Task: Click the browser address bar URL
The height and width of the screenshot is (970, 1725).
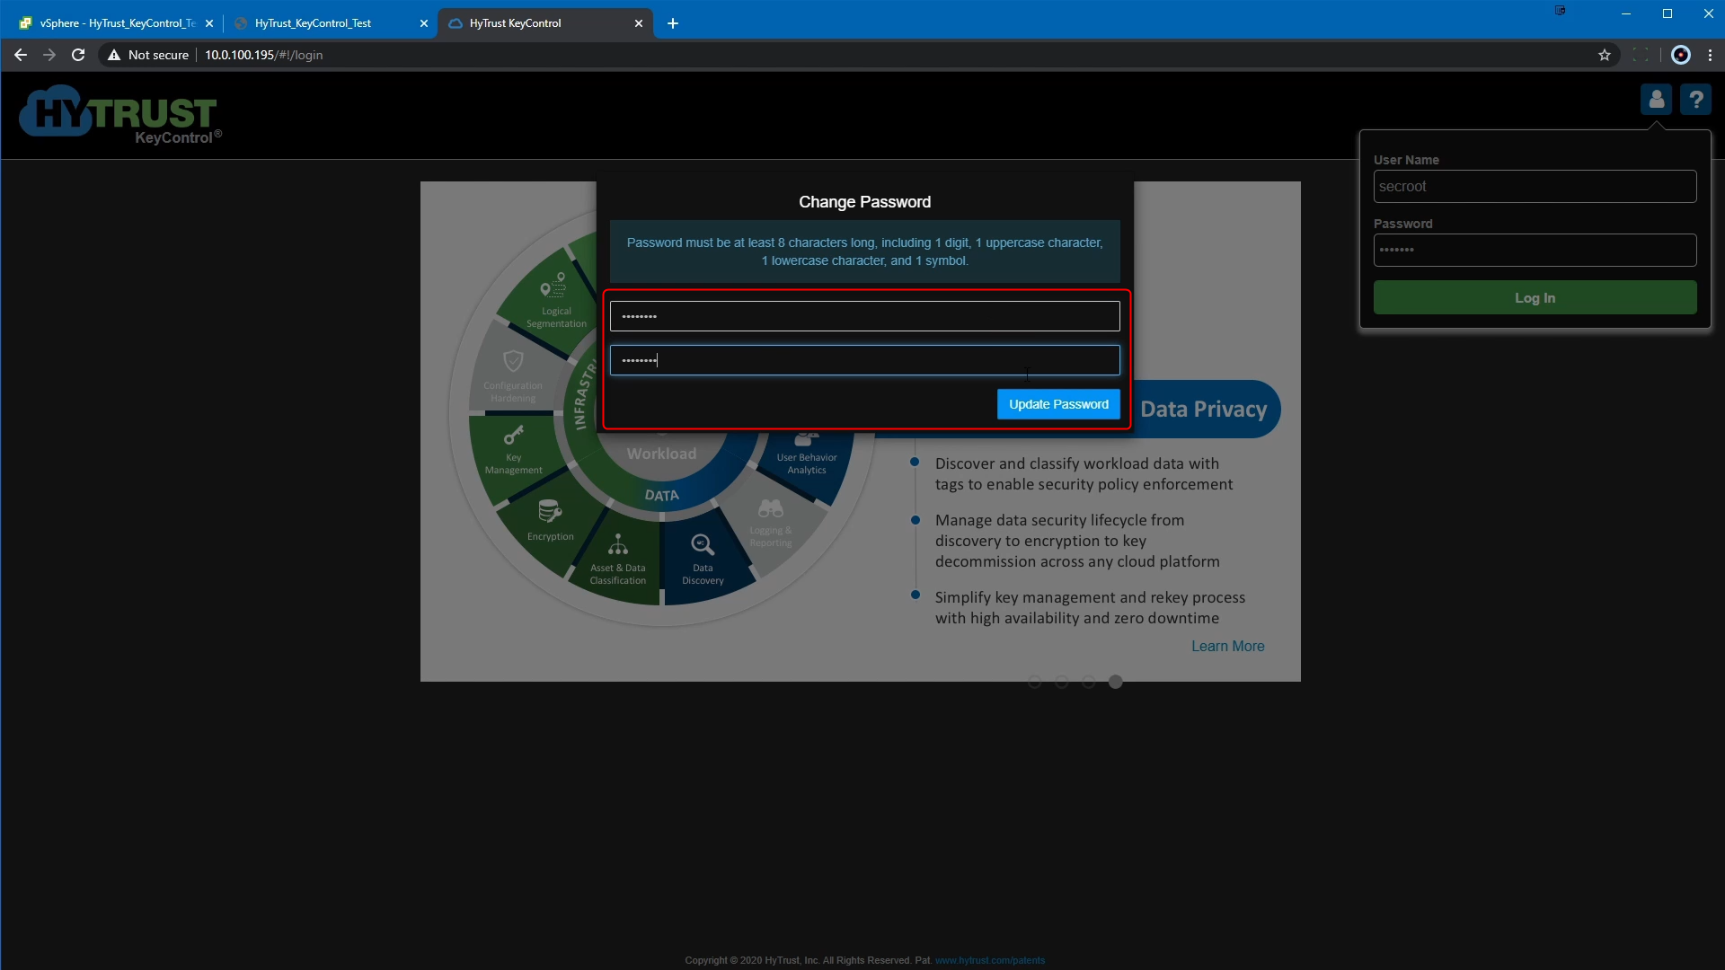Action: tap(263, 55)
